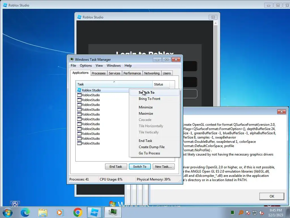290x218 pixels.
Task: Switch to the Users tab
Action: click(167, 73)
